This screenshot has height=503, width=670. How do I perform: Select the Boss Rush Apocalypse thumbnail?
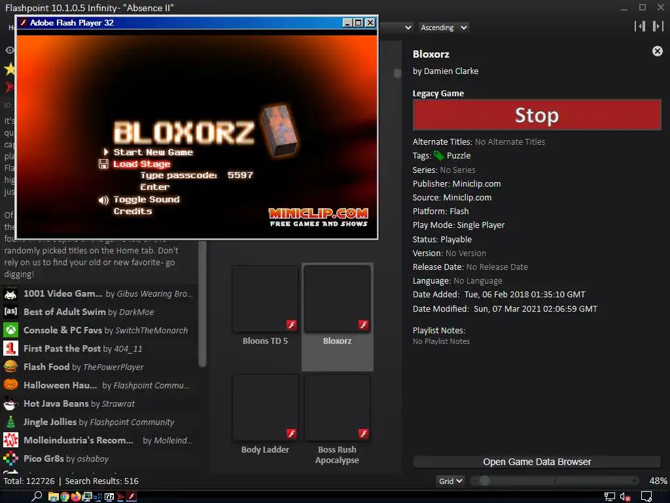[337, 407]
